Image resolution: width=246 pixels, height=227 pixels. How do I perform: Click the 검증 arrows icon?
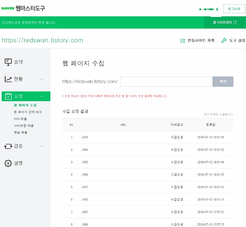pyautogui.click(x=8, y=146)
